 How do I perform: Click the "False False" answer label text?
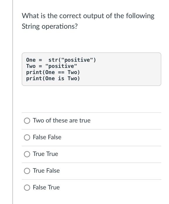[x=47, y=137]
